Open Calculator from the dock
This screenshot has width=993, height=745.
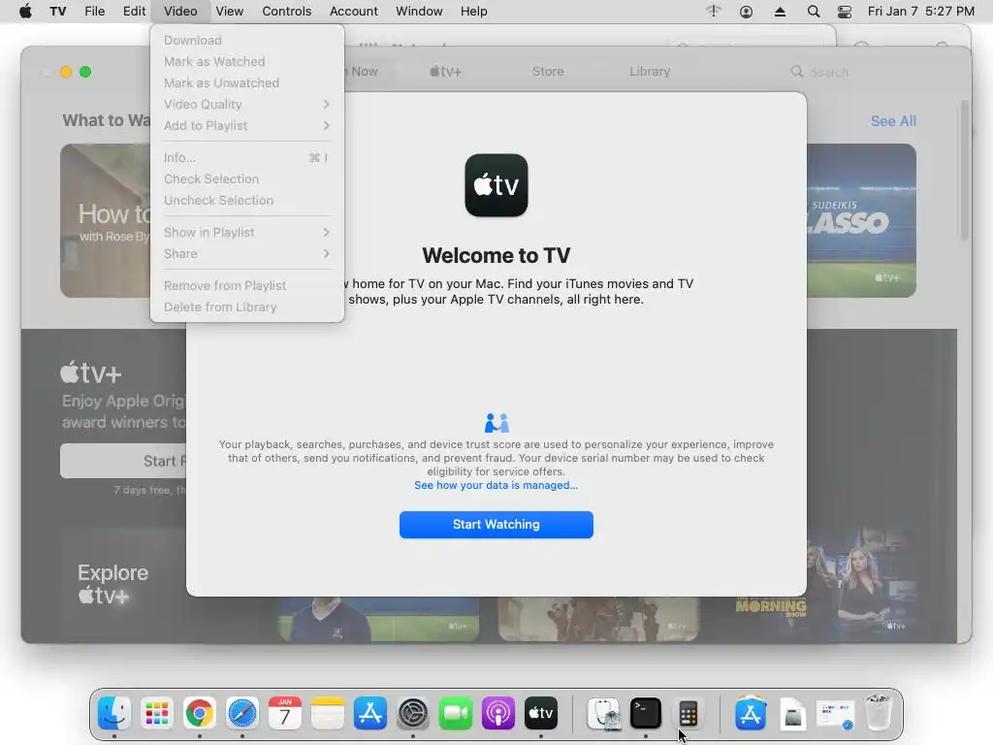point(689,713)
